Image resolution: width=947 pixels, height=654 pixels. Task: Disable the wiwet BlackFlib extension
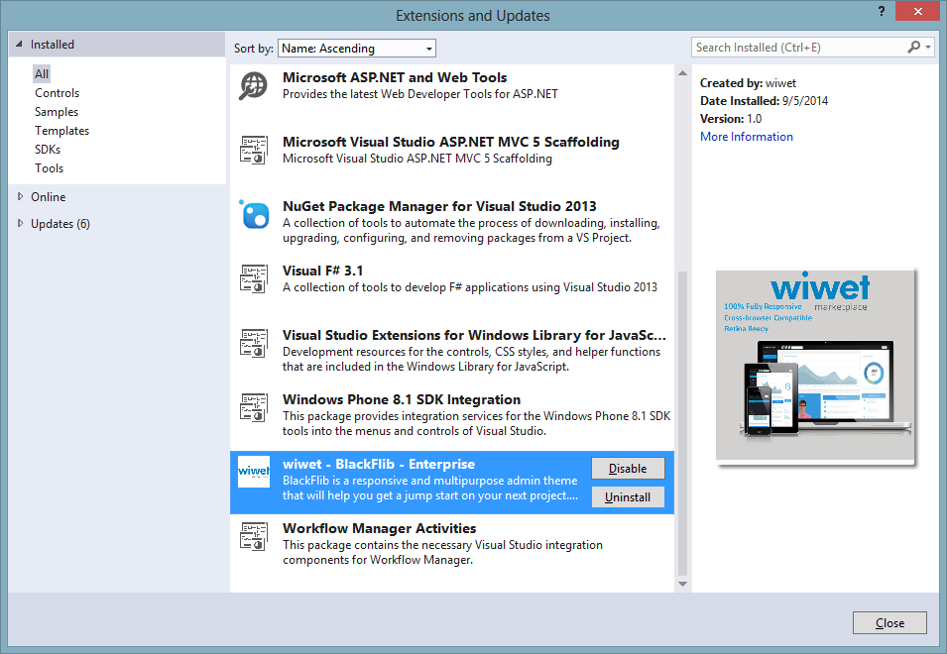coord(627,469)
